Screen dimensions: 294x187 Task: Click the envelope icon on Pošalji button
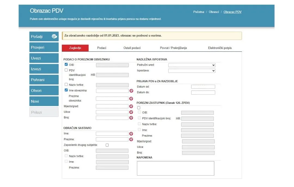pyautogui.click(x=54, y=36)
